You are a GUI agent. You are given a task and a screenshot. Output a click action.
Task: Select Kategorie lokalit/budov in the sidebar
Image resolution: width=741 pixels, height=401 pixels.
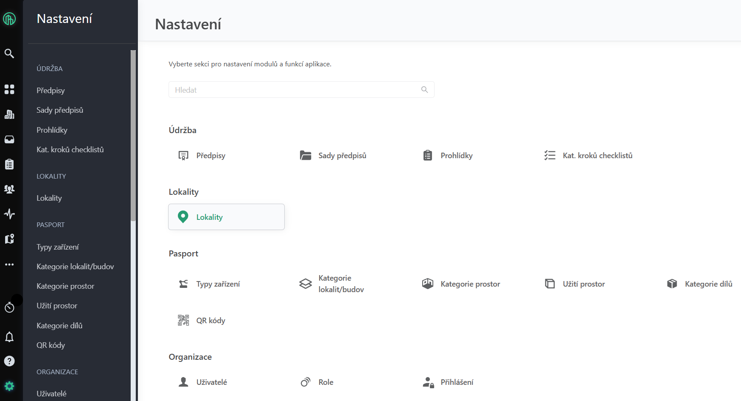tap(75, 267)
